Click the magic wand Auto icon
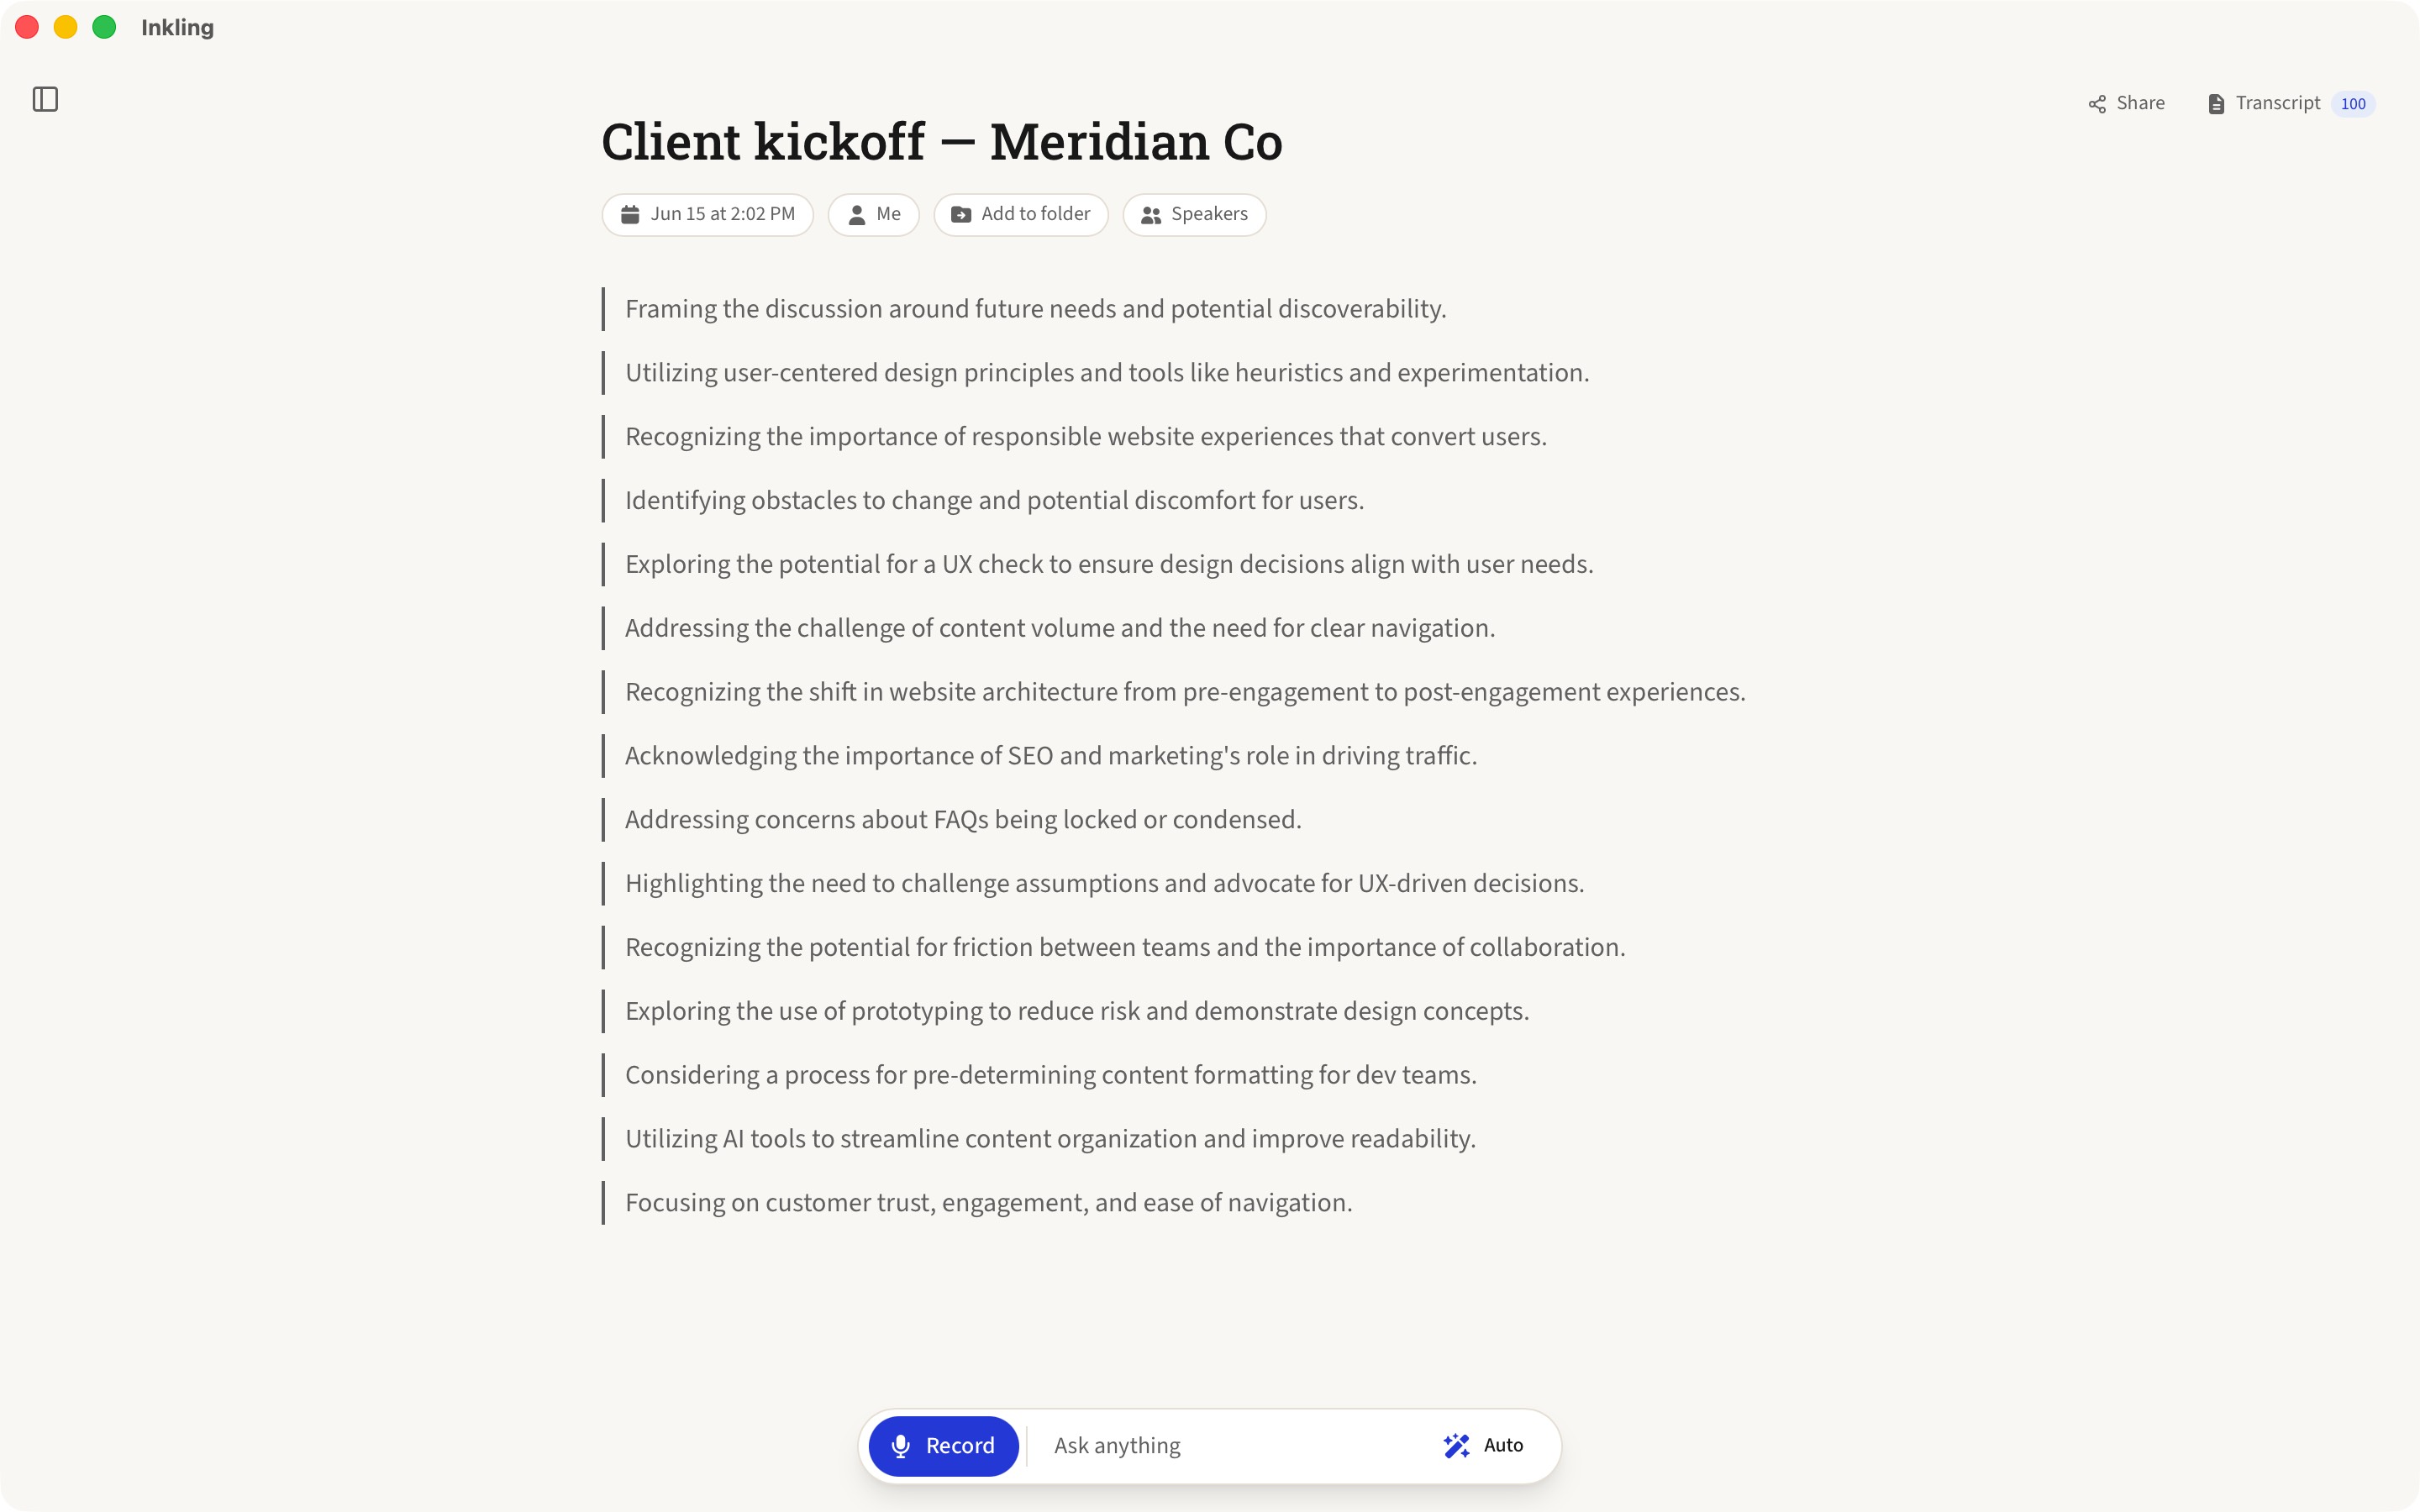 tap(1456, 1446)
